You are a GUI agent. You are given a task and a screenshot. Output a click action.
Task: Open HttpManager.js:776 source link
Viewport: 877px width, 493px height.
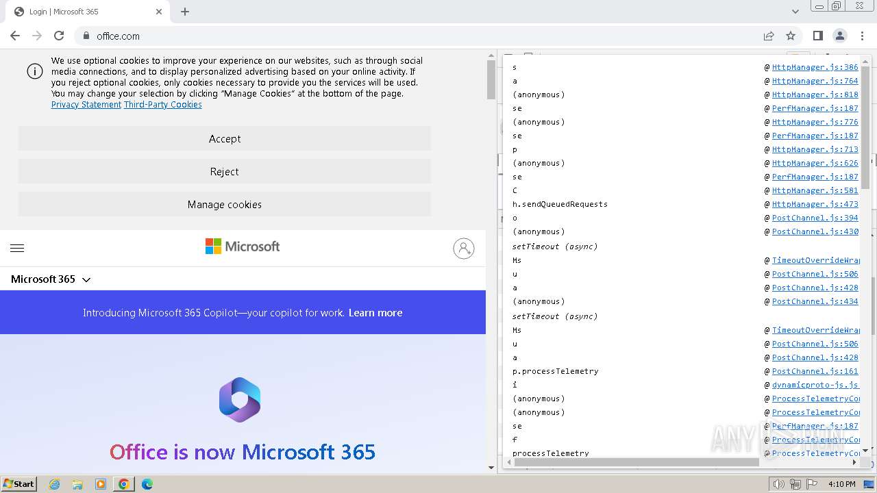pos(815,122)
